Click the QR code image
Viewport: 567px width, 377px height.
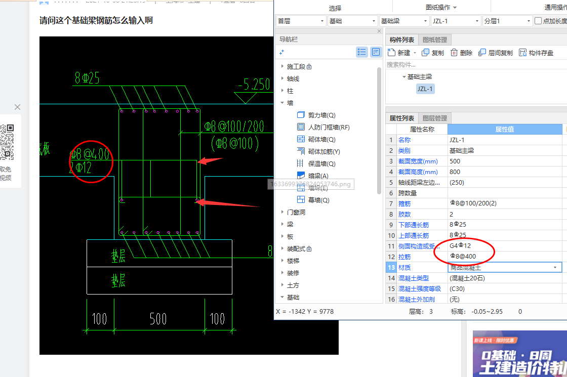(x=7, y=142)
